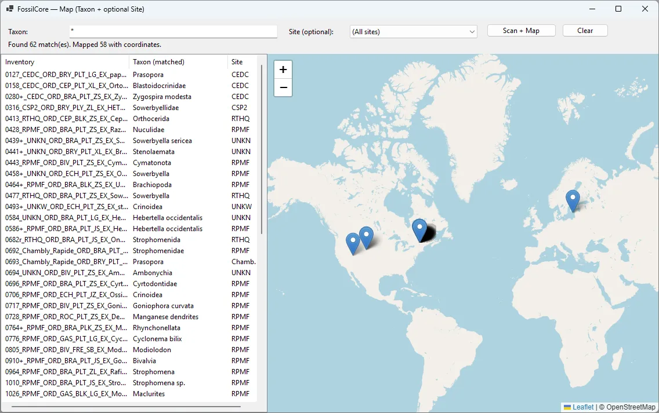Select the Orthocerida row

click(129, 119)
